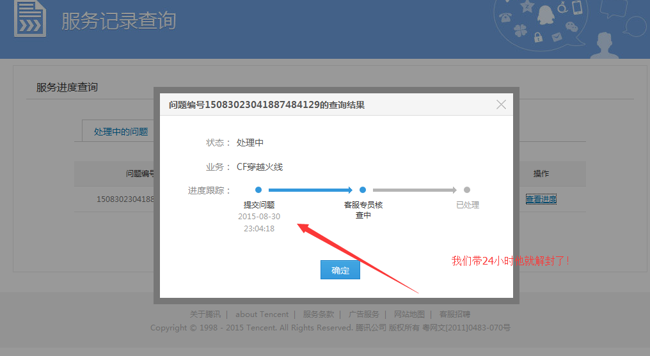This screenshot has width=650, height=356.
Task: Select the 已处理 progress dot
Action: coord(467,190)
